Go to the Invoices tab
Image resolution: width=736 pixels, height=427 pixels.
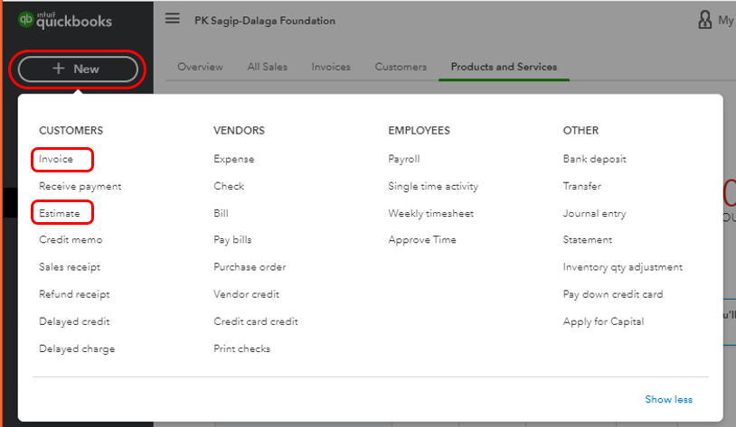point(331,67)
